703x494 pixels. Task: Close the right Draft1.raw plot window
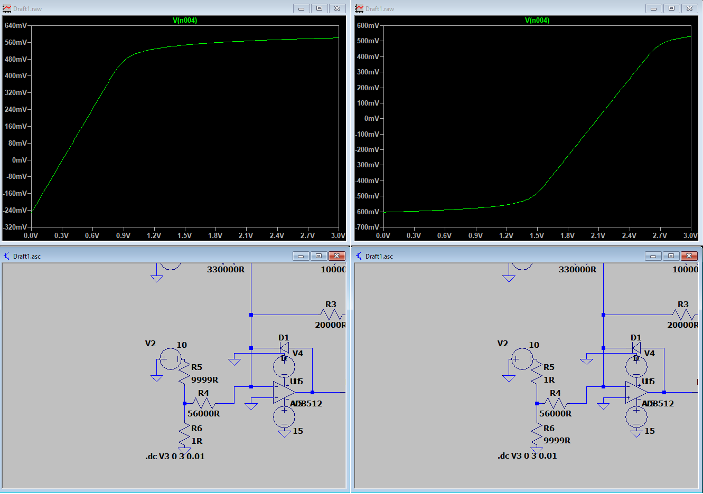click(689, 8)
